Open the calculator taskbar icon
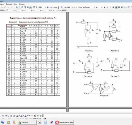 tap(46, 123)
